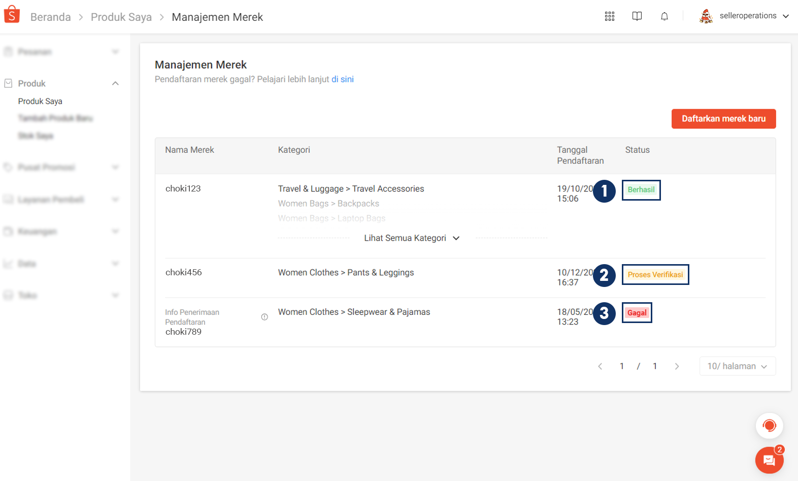Open the selleroperations account dropdown arrow
Viewport: 798px width, 481px height.
(x=786, y=16)
